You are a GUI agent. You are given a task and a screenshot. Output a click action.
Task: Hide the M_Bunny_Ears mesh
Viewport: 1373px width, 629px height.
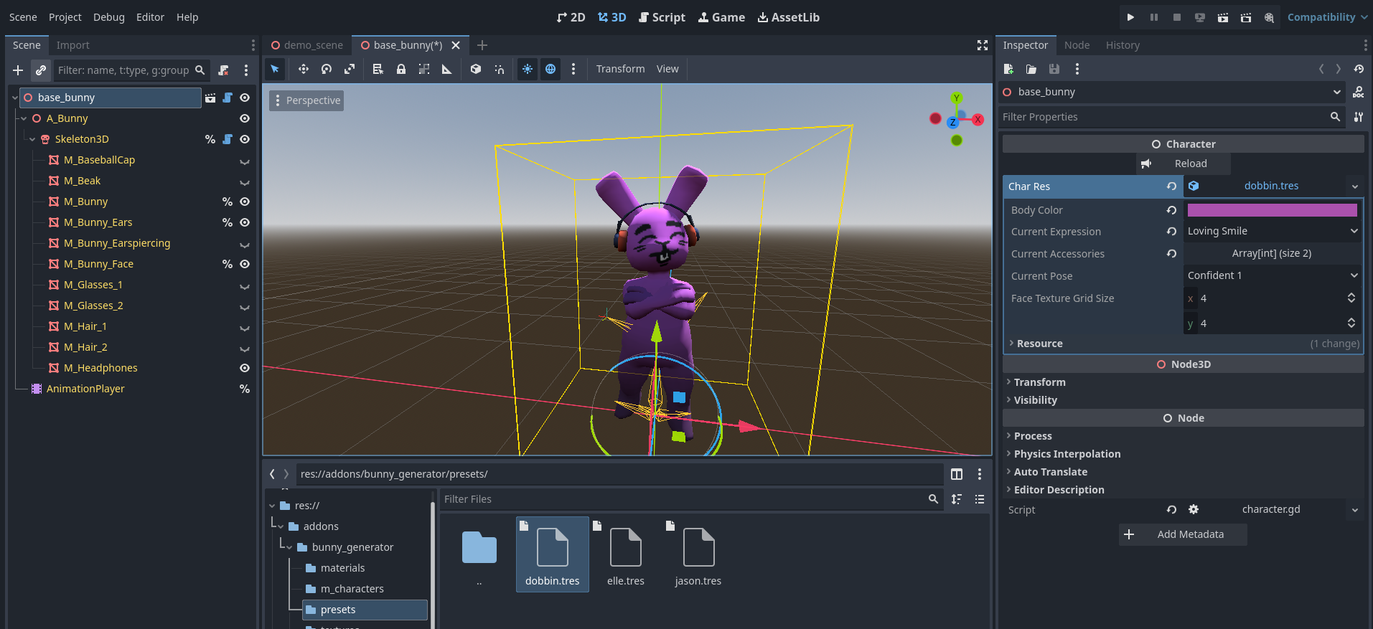coord(245,222)
